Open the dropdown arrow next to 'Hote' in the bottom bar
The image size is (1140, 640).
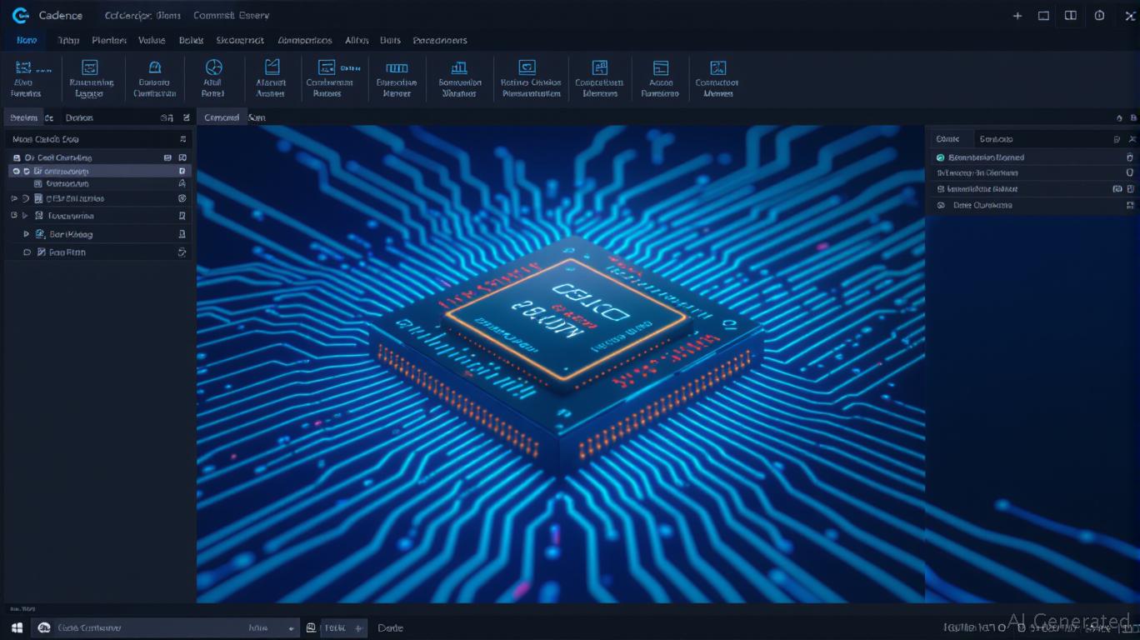pyautogui.click(x=291, y=628)
